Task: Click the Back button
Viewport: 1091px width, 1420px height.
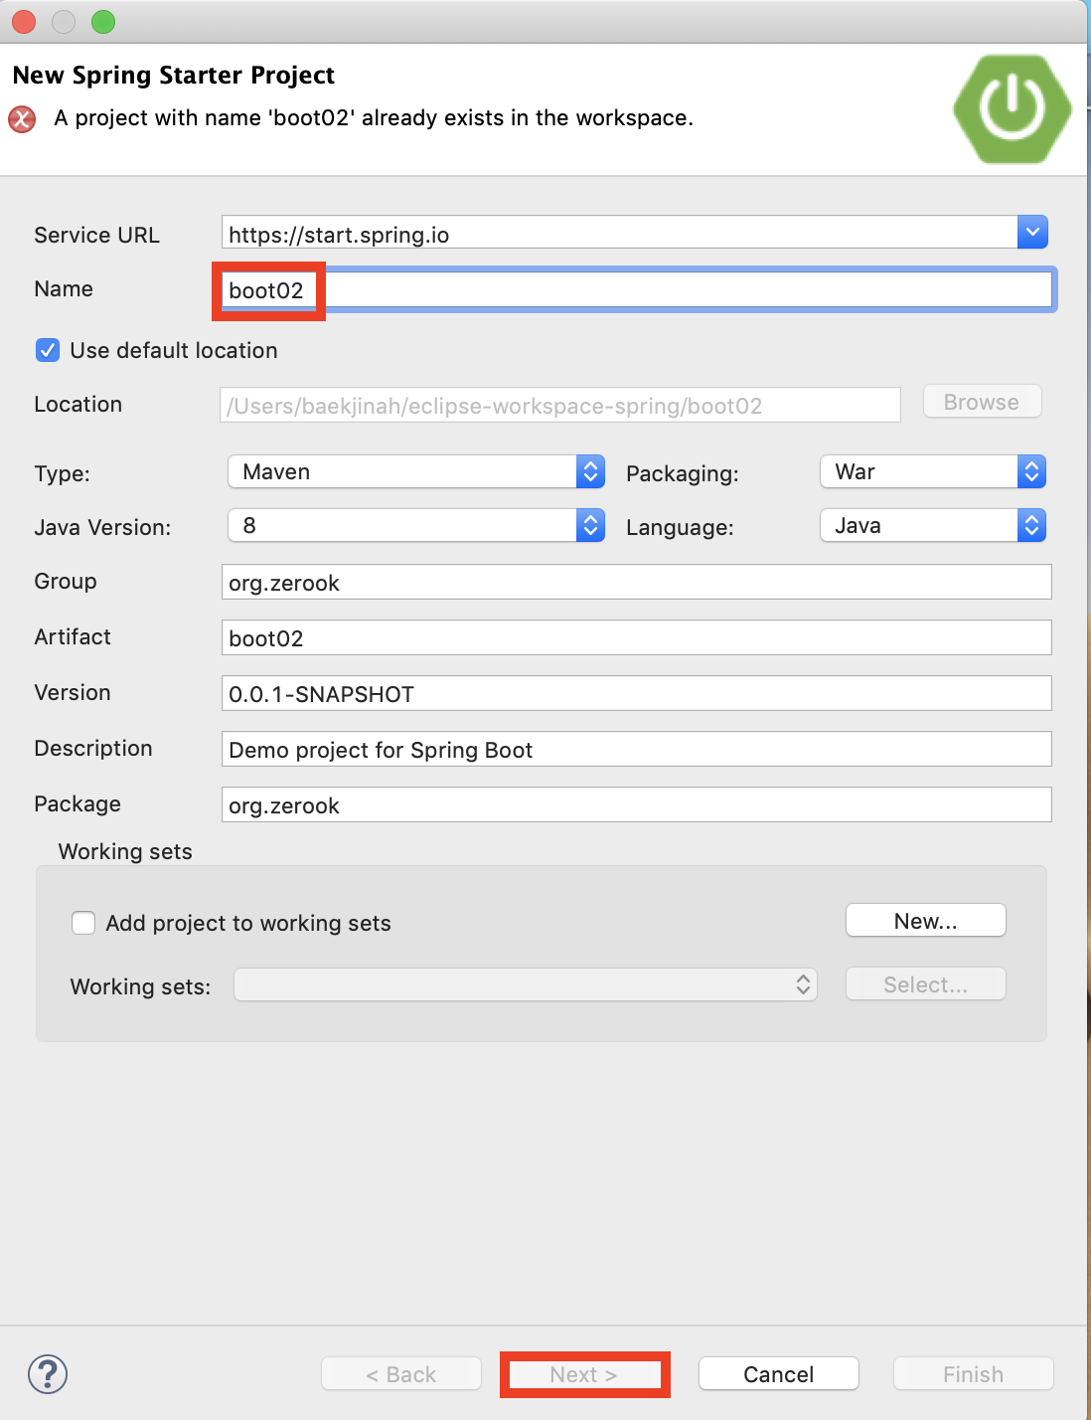Action: (401, 1374)
